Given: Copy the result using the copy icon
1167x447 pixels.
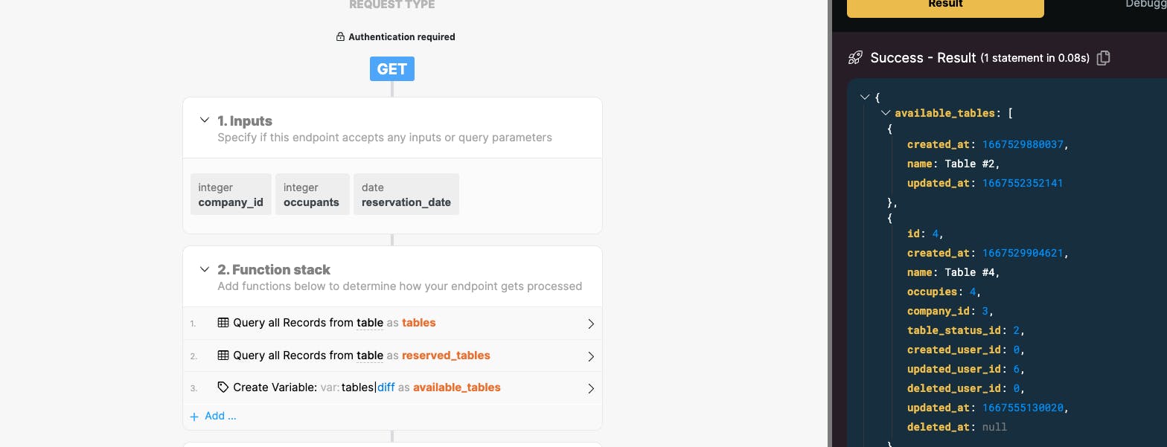Looking at the screenshot, I should tap(1104, 58).
